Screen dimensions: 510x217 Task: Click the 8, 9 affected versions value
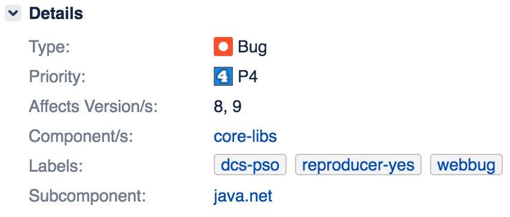coord(228,107)
